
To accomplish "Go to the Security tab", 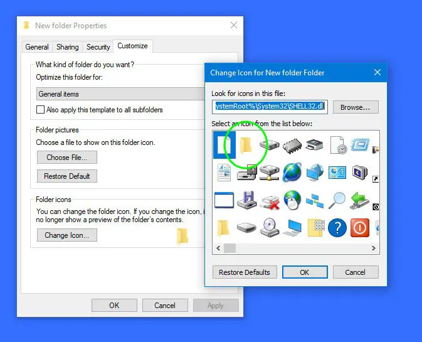I will [98, 47].
